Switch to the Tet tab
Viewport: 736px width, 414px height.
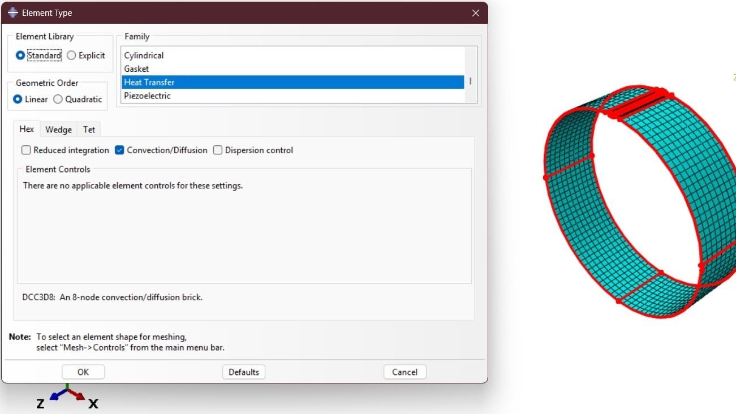point(89,130)
